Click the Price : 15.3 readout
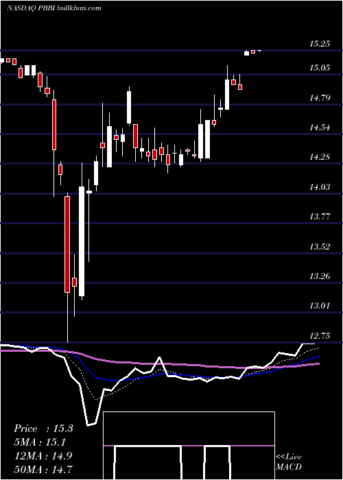Image resolution: width=343 pixels, height=480 pixels. 43,429
